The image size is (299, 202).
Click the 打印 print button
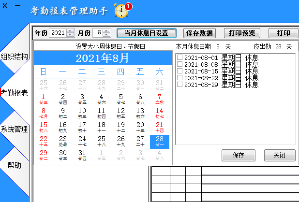click(284, 33)
